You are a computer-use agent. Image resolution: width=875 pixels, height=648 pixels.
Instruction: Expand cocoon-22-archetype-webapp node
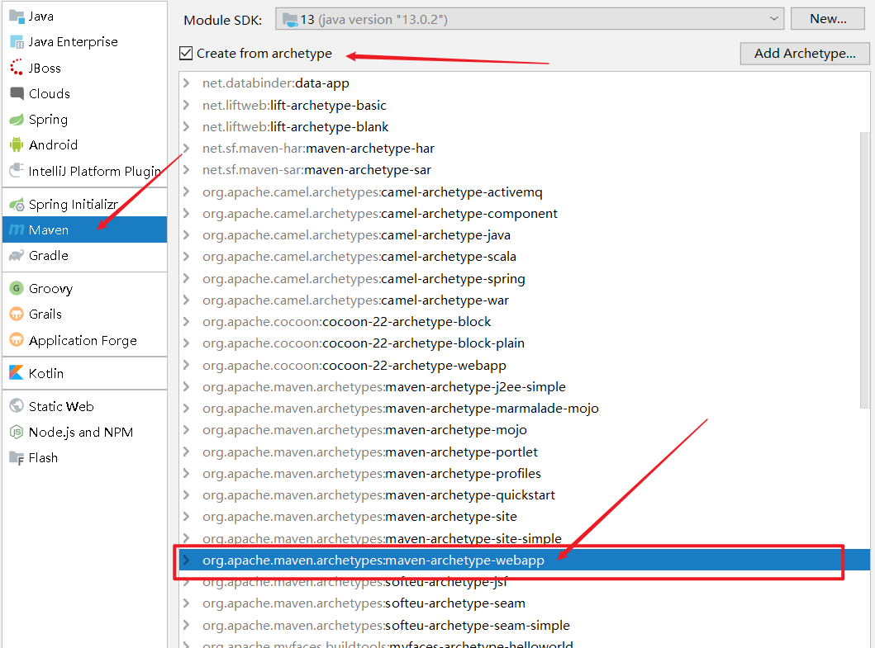pyautogui.click(x=187, y=365)
